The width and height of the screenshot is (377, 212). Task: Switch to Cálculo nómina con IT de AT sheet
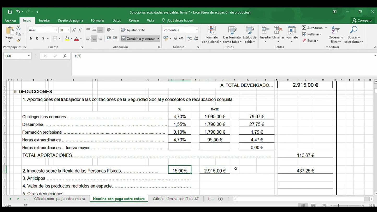(x=175, y=199)
